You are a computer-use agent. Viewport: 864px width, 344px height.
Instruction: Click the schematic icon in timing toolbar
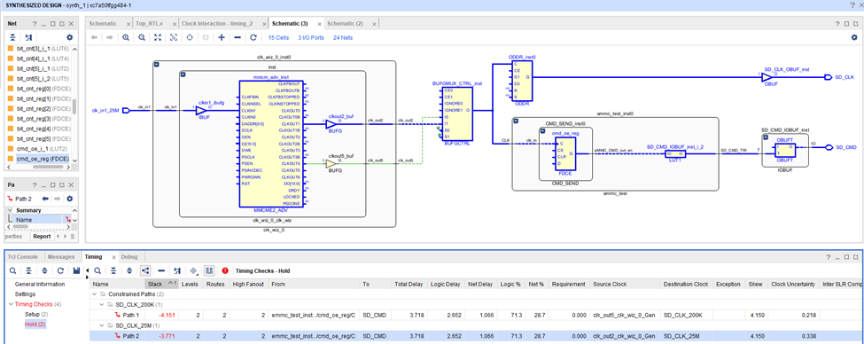point(177,270)
